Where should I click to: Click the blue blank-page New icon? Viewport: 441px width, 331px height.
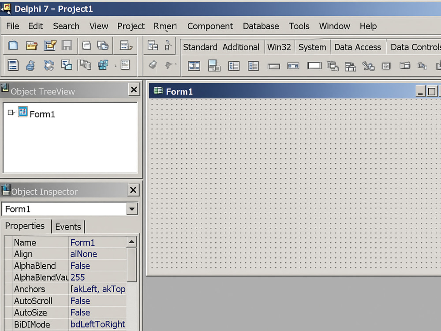[13, 45]
